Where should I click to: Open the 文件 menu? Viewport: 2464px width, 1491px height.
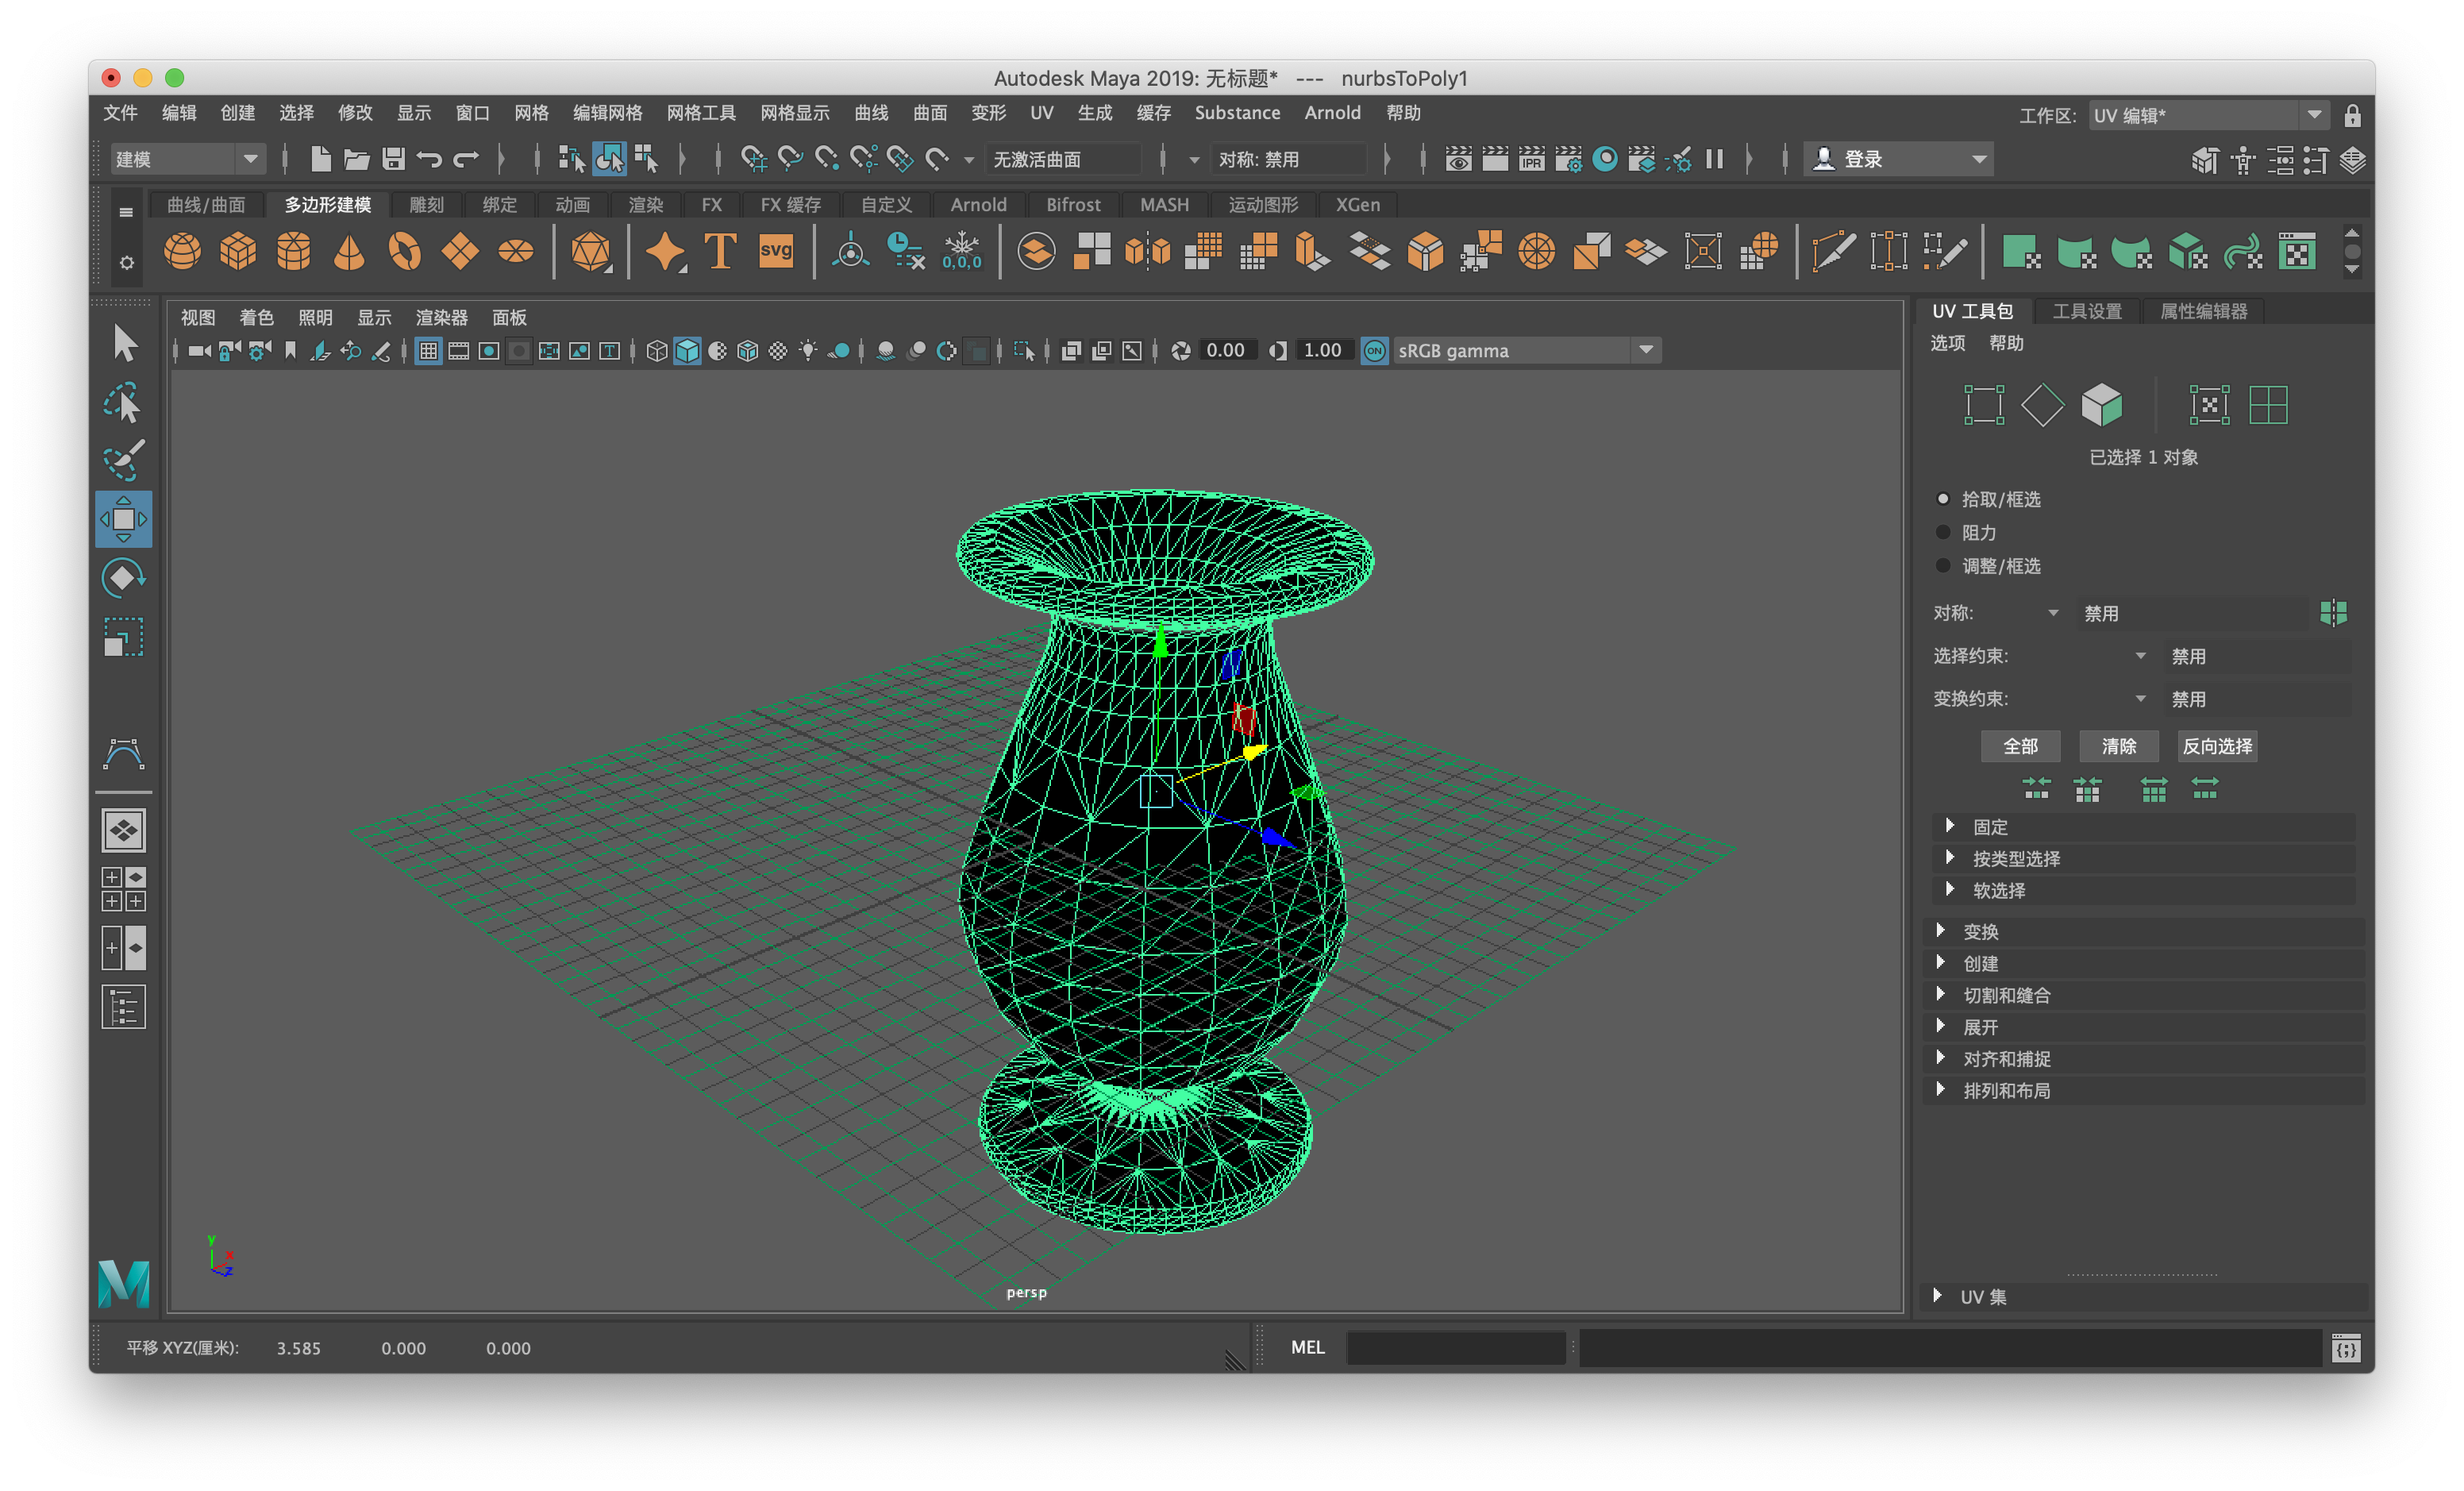coord(120,113)
